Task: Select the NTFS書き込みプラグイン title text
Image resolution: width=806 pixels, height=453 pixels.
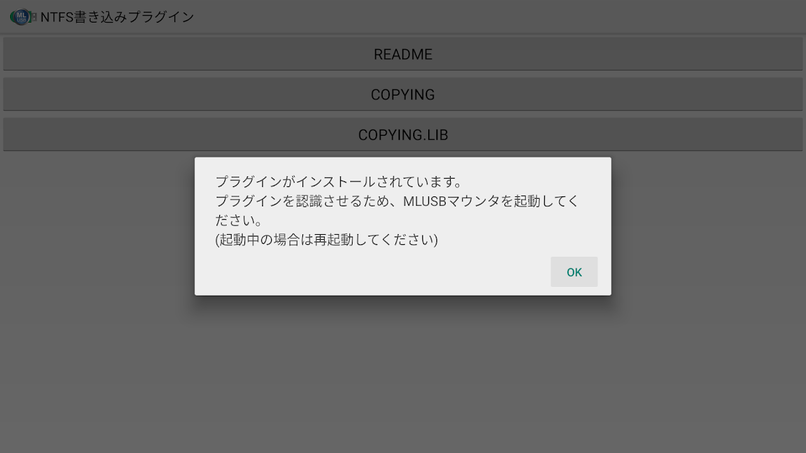Action: coord(117,17)
